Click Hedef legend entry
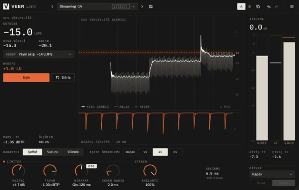Viewport: 299px width, 190px height. click(x=142, y=107)
